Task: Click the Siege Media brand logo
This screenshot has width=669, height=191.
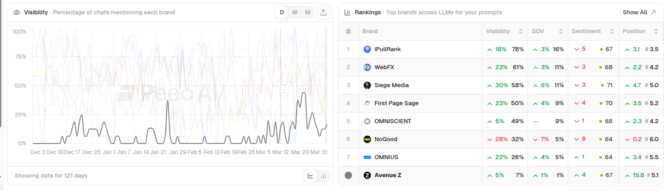Action: click(367, 85)
